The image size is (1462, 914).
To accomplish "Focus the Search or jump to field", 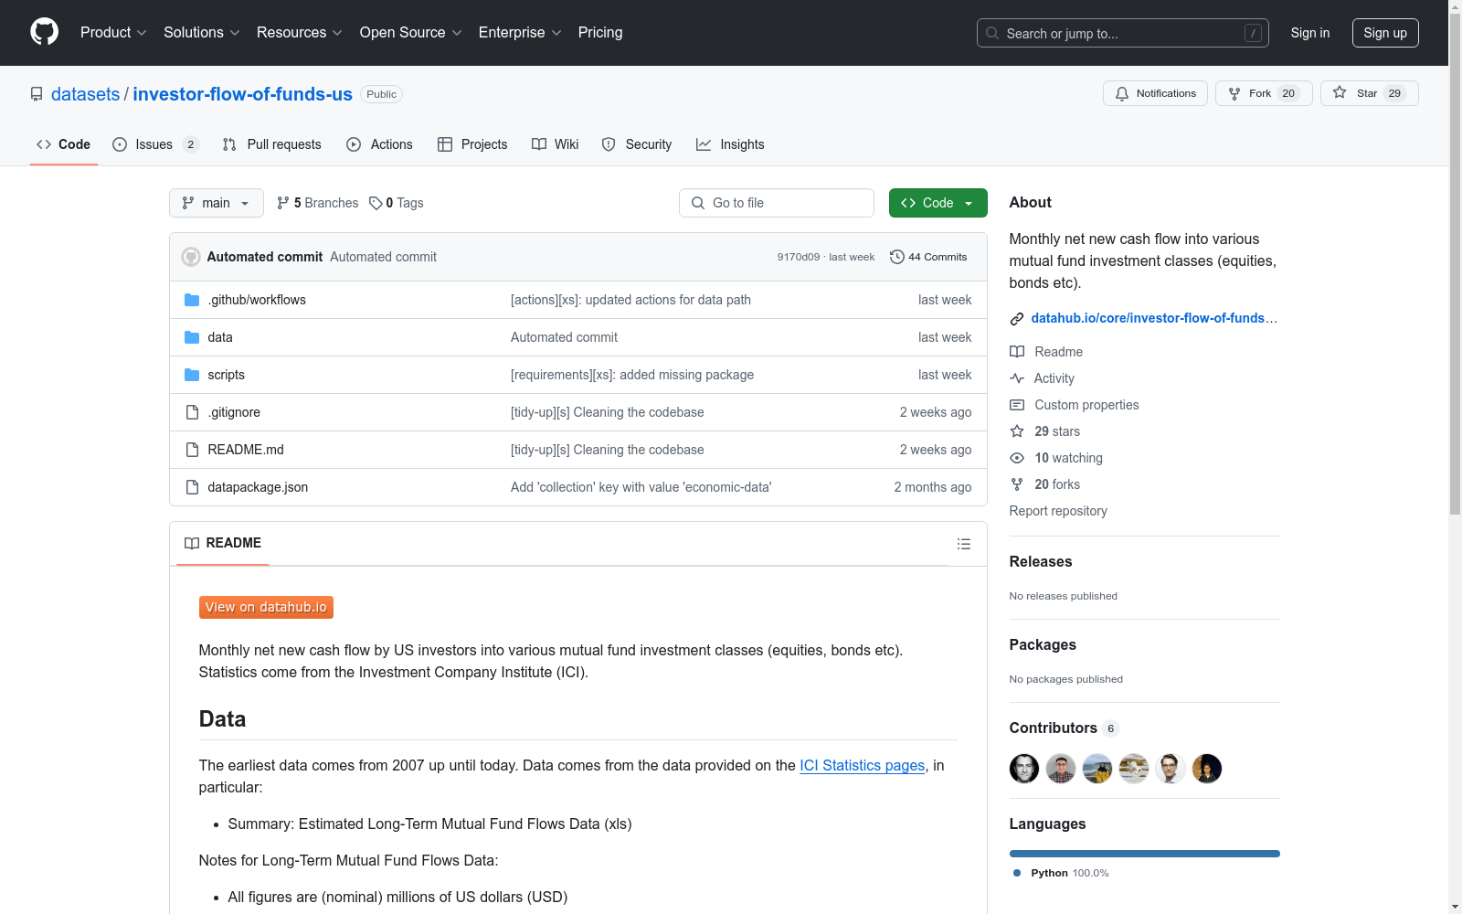I will 1123,33.
